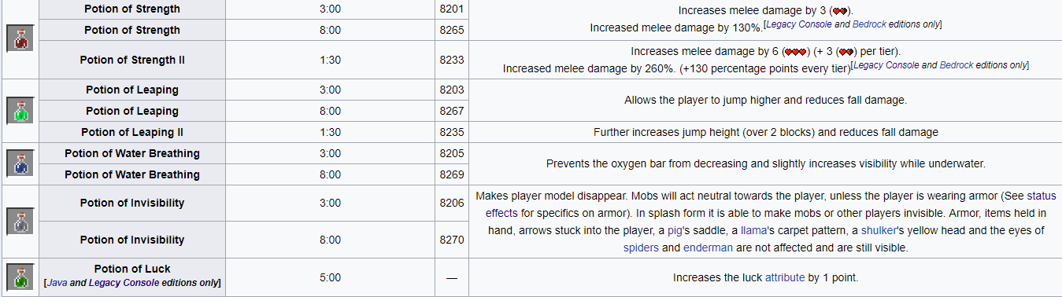Click the blue Water Breathing potion icon
Viewport: 1062px width, 297px height.
[x=20, y=163]
